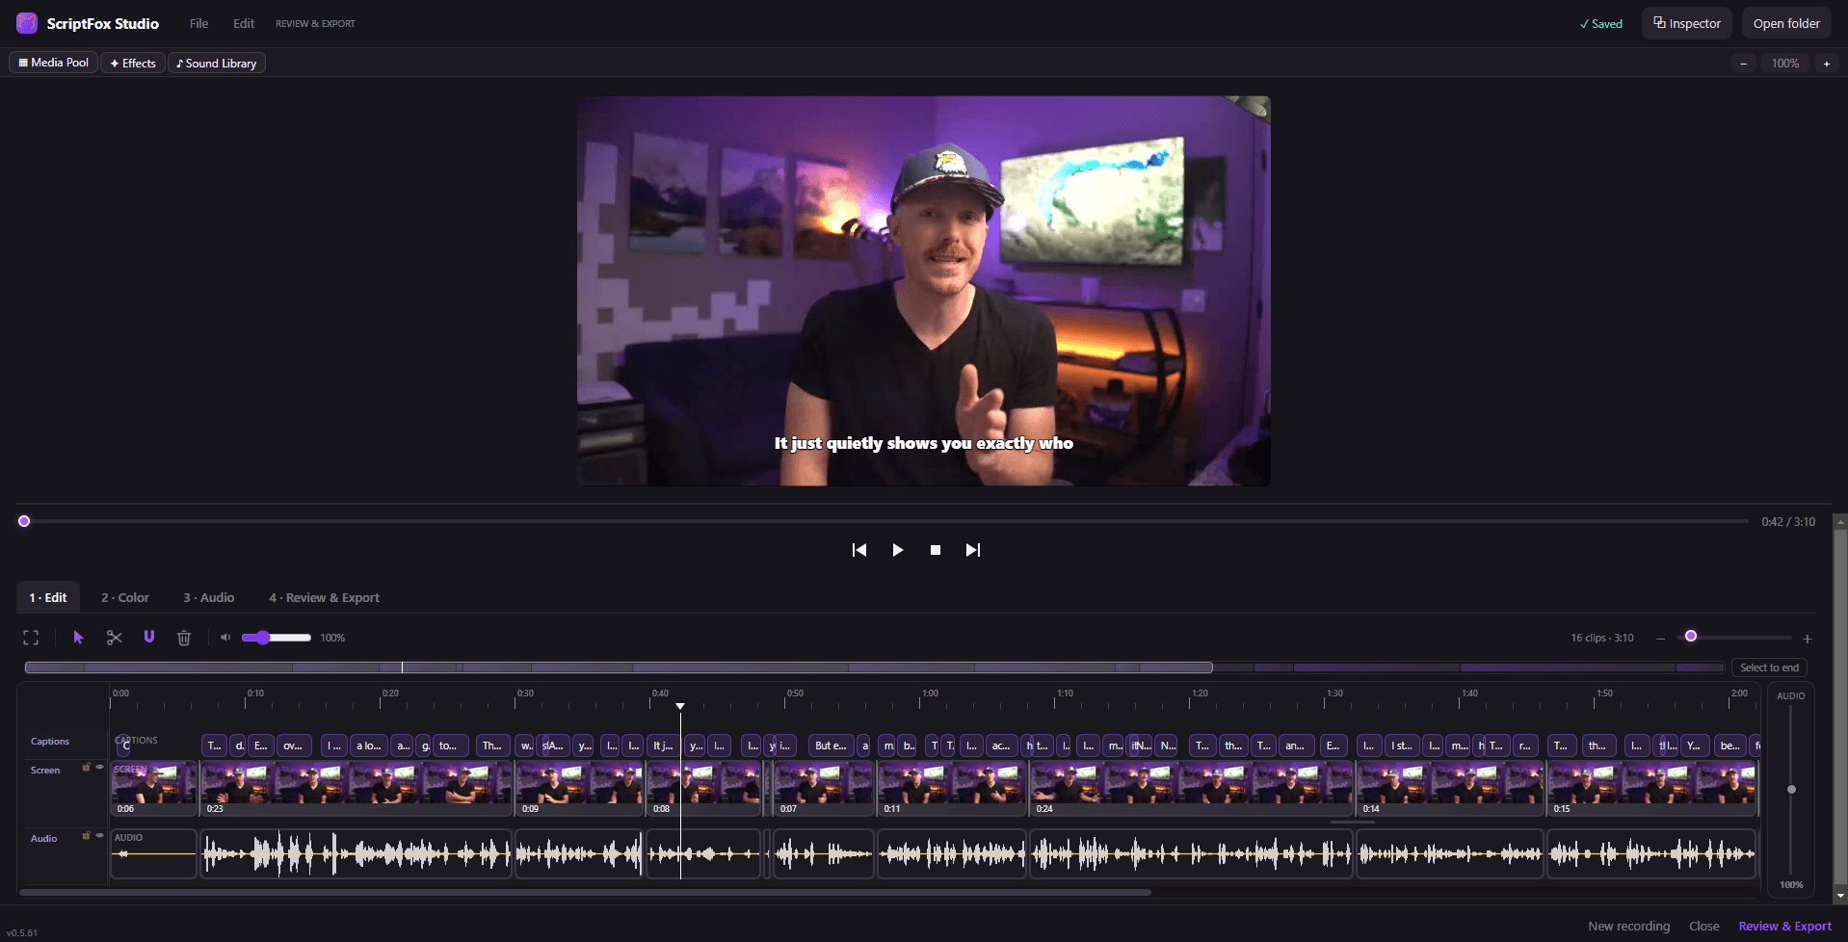Select the 0:09 screen clip
Viewport: 1848px width, 942px height.
point(579,788)
